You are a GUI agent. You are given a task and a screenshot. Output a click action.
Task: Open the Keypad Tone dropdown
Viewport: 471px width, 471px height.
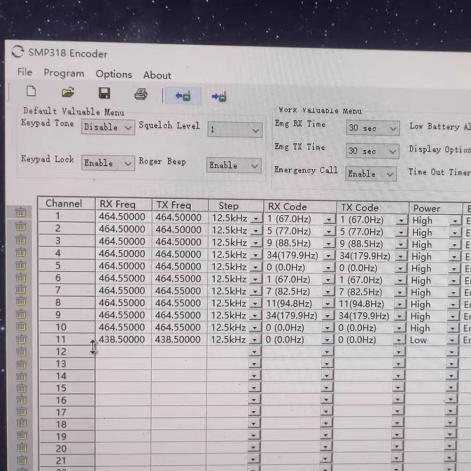(108, 127)
